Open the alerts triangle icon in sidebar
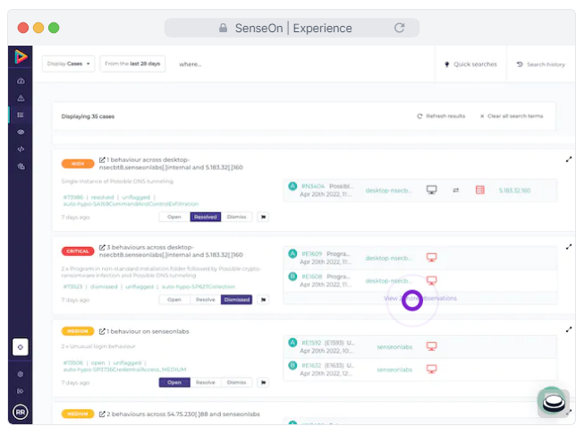Screen dimensions: 584x435 [21, 98]
